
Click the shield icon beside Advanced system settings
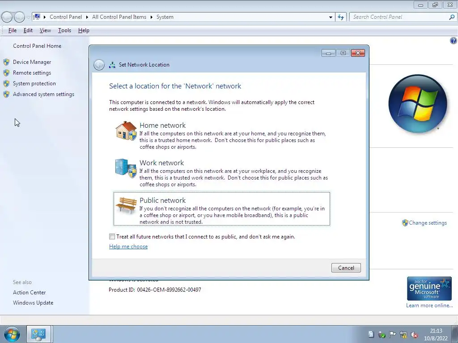[6, 94]
